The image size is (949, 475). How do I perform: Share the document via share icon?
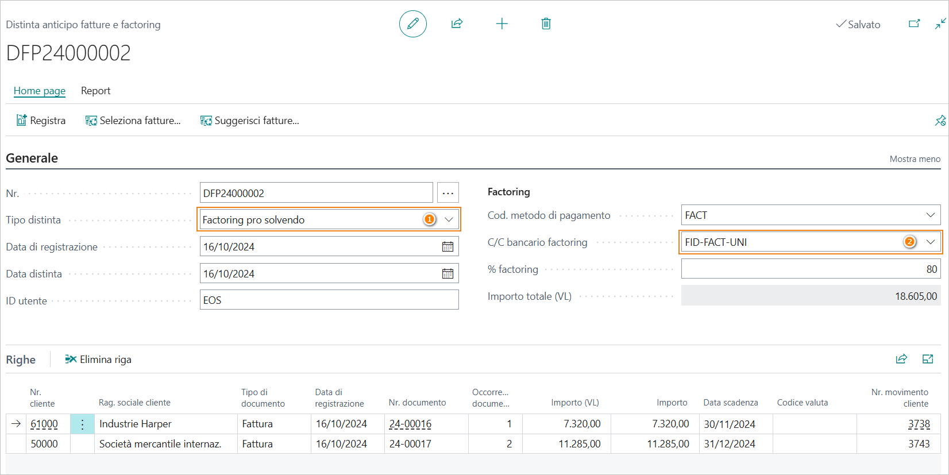[x=457, y=24]
